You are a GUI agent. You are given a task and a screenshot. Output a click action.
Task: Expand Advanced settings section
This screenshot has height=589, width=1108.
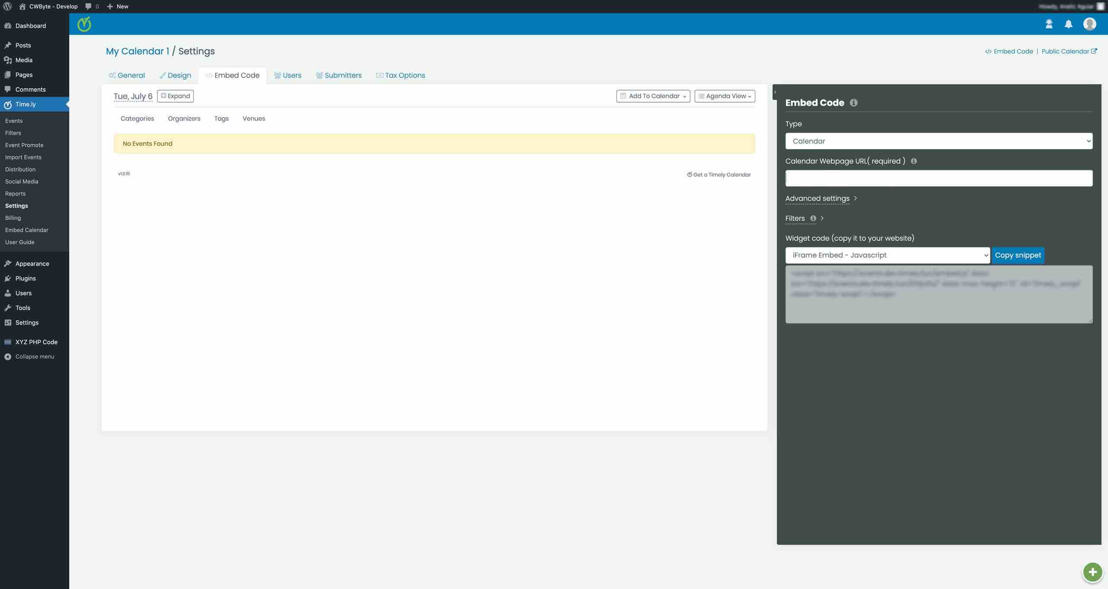point(821,198)
